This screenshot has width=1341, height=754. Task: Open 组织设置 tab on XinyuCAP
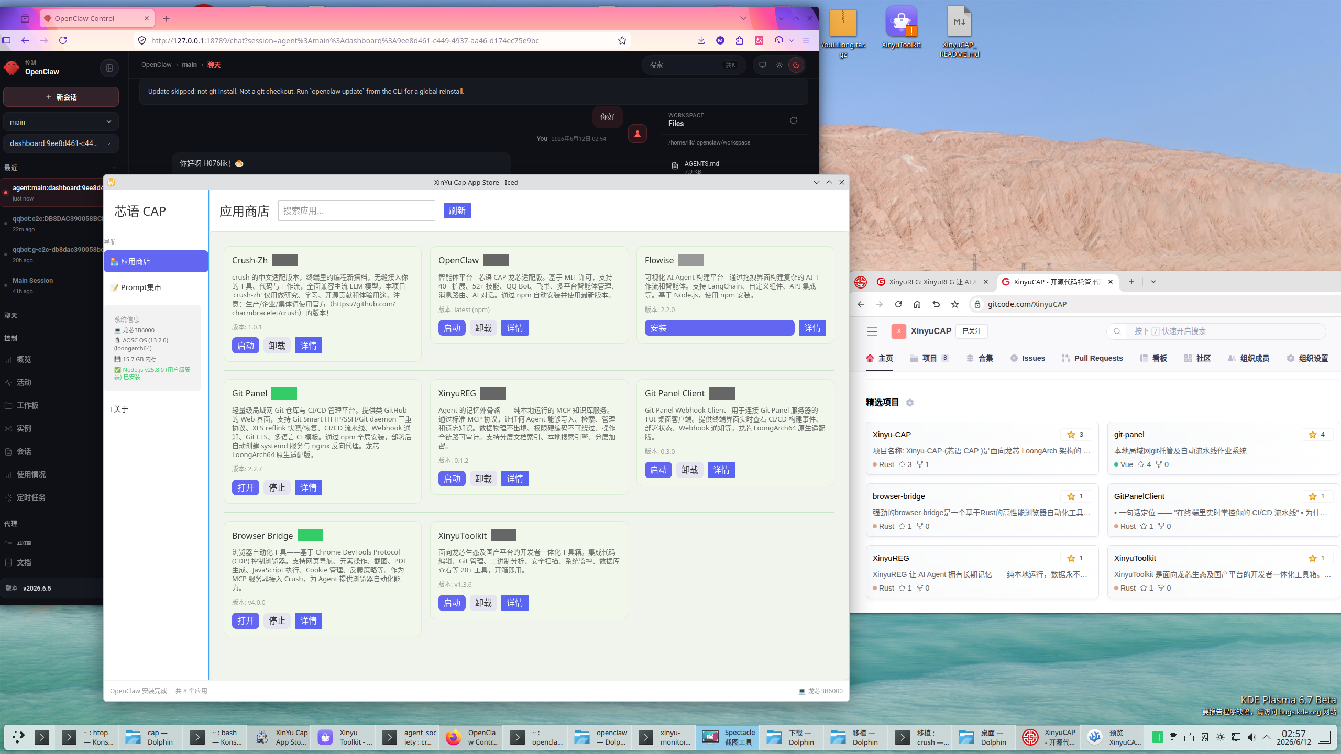pos(1307,358)
